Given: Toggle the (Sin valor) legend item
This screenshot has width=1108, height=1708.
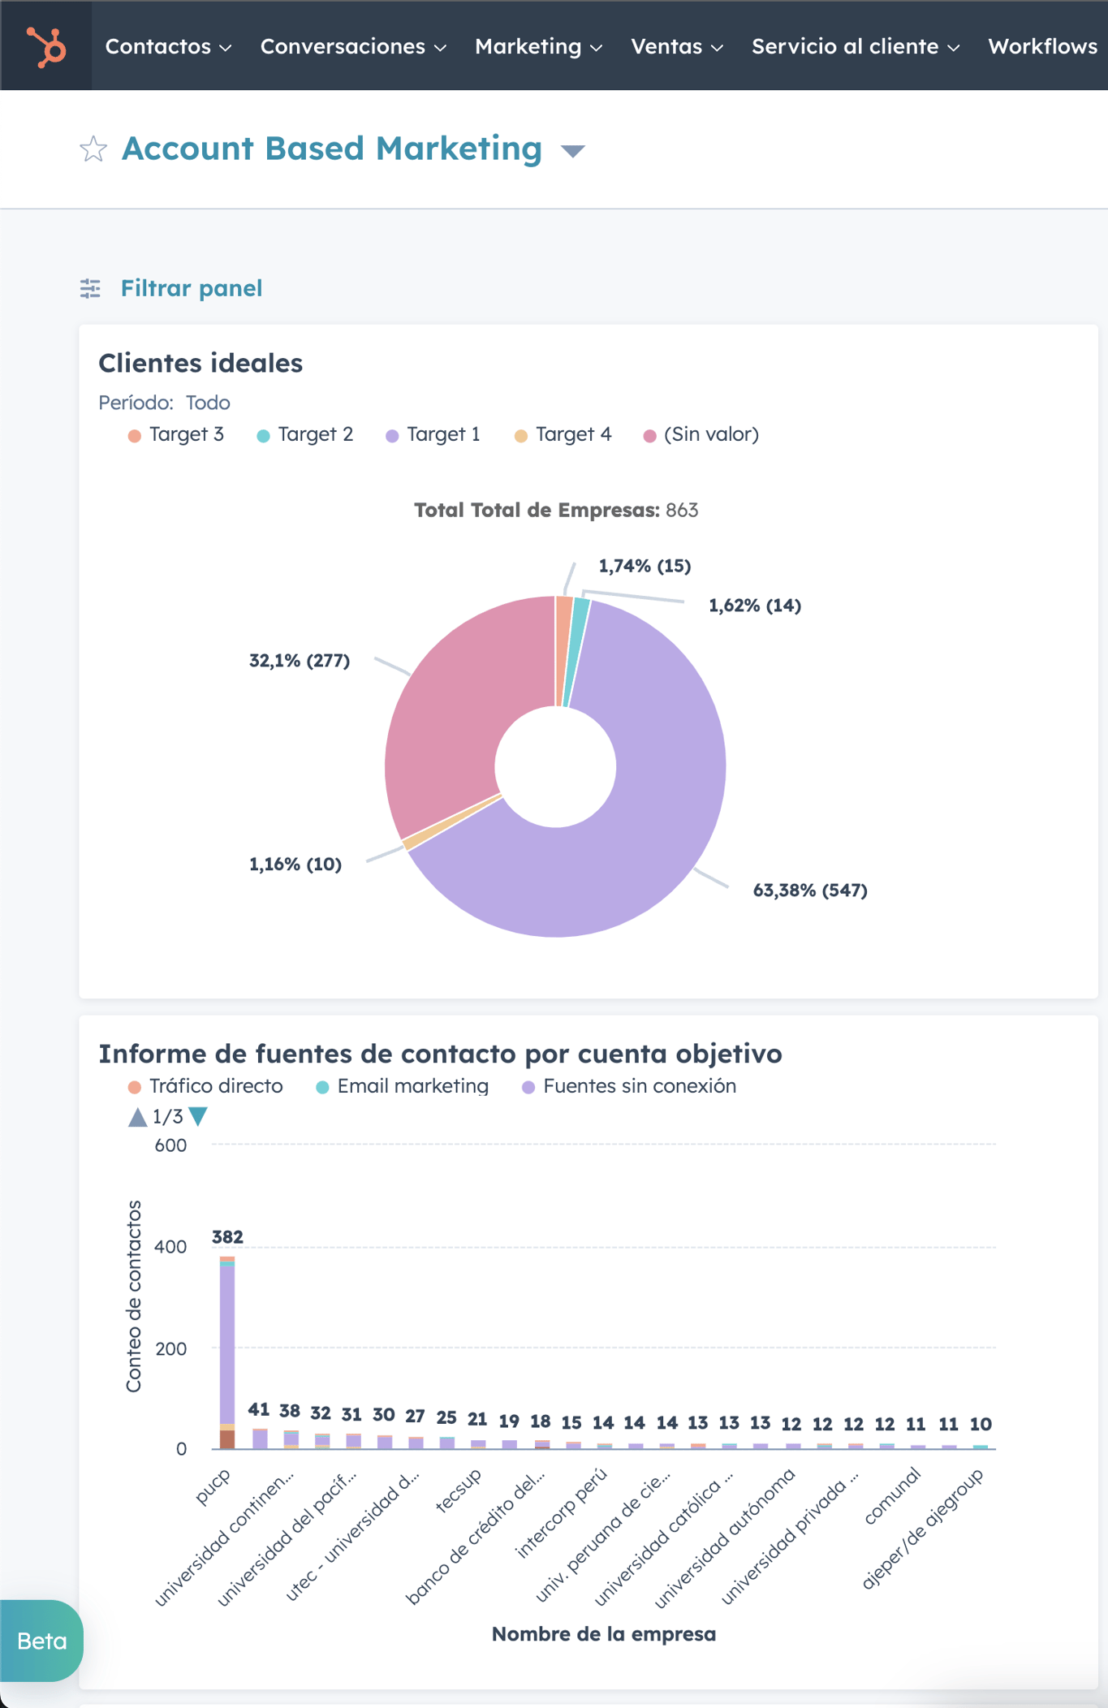Looking at the screenshot, I should click(x=701, y=434).
